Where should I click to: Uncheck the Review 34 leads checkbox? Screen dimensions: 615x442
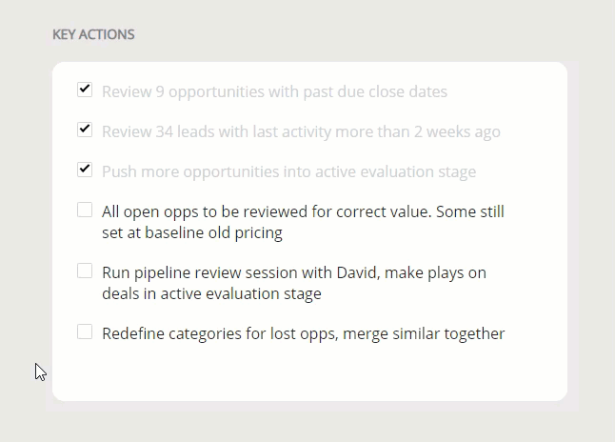tap(85, 130)
